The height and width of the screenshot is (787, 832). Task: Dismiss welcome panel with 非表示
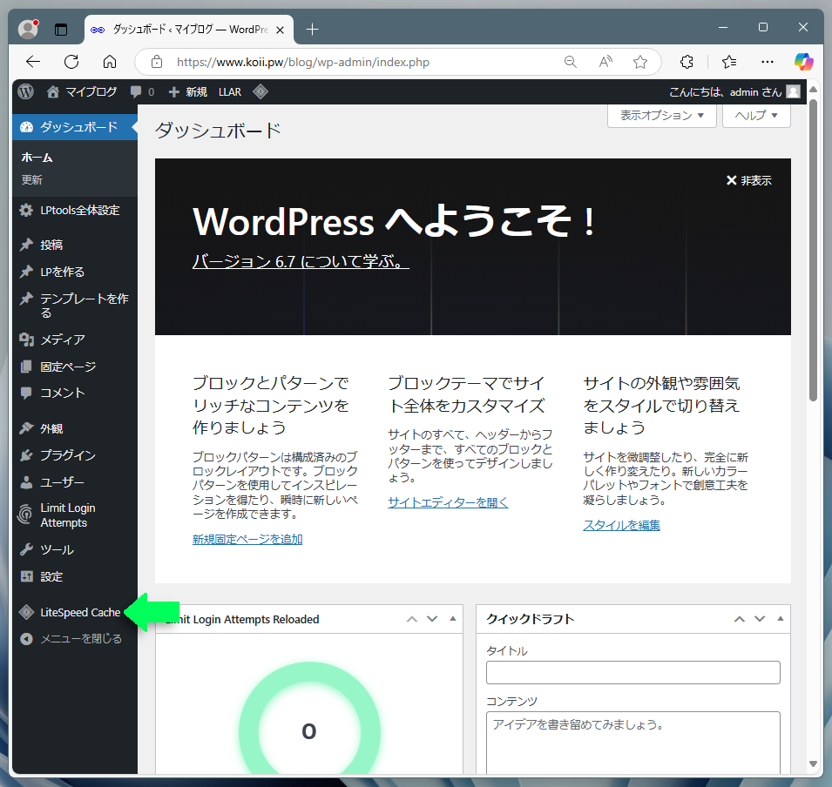[748, 181]
